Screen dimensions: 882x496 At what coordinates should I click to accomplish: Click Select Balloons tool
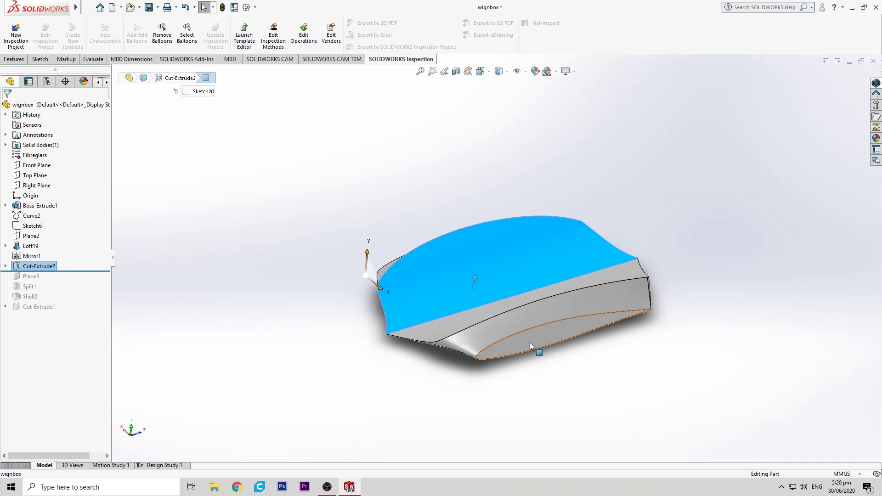187,34
